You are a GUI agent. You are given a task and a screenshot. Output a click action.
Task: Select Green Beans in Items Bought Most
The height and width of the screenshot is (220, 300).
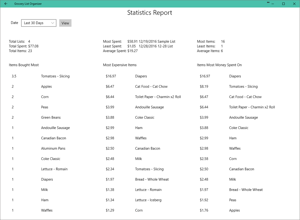tap(51, 118)
